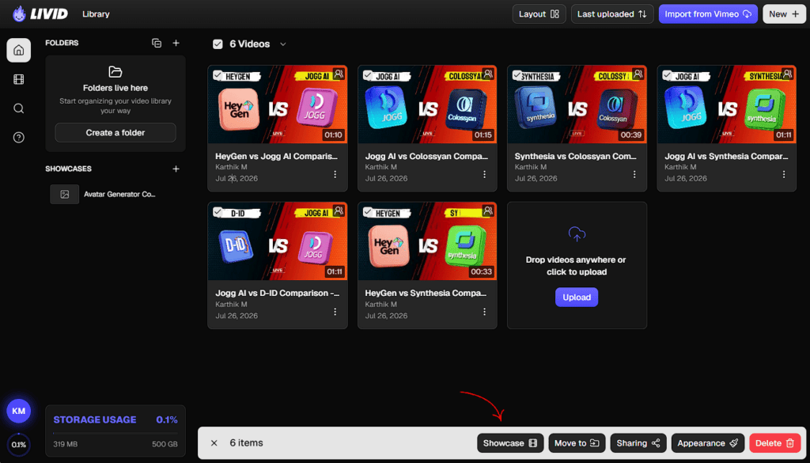The height and width of the screenshot is (463, 810).
Task: Click the Jogg AI vs Colossyan Compa... title
Action: 426,156
